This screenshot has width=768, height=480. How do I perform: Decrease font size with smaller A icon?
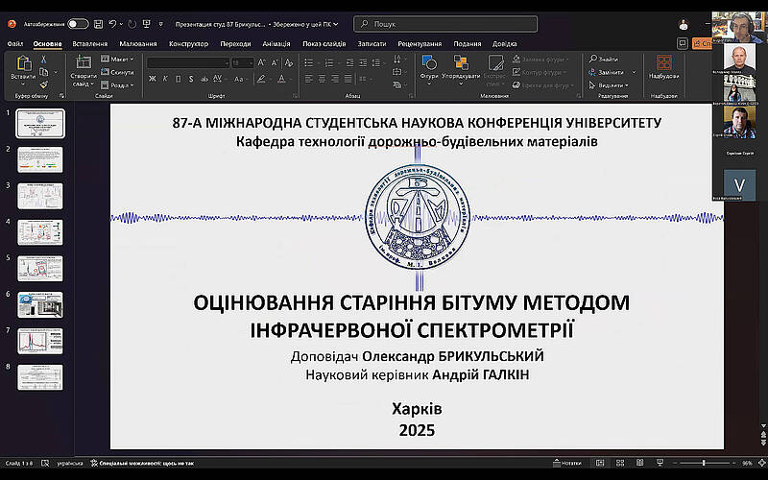275,62
